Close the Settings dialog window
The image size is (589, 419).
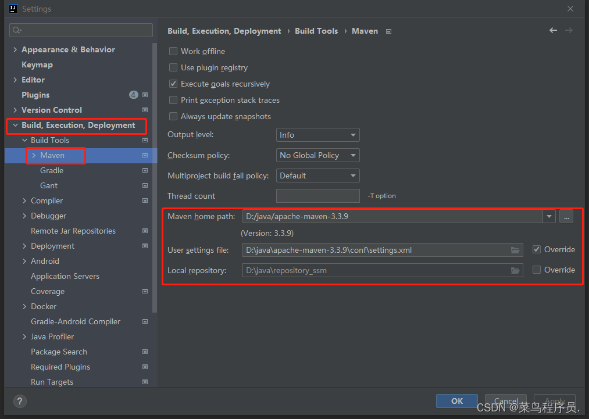(570, 9)
